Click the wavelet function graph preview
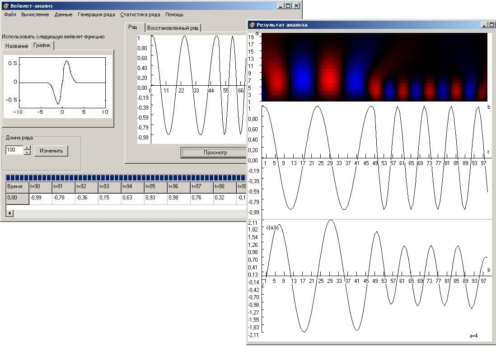Image resolution: width=496 pixels, height=356 pixels. click(x=58, y=87)
